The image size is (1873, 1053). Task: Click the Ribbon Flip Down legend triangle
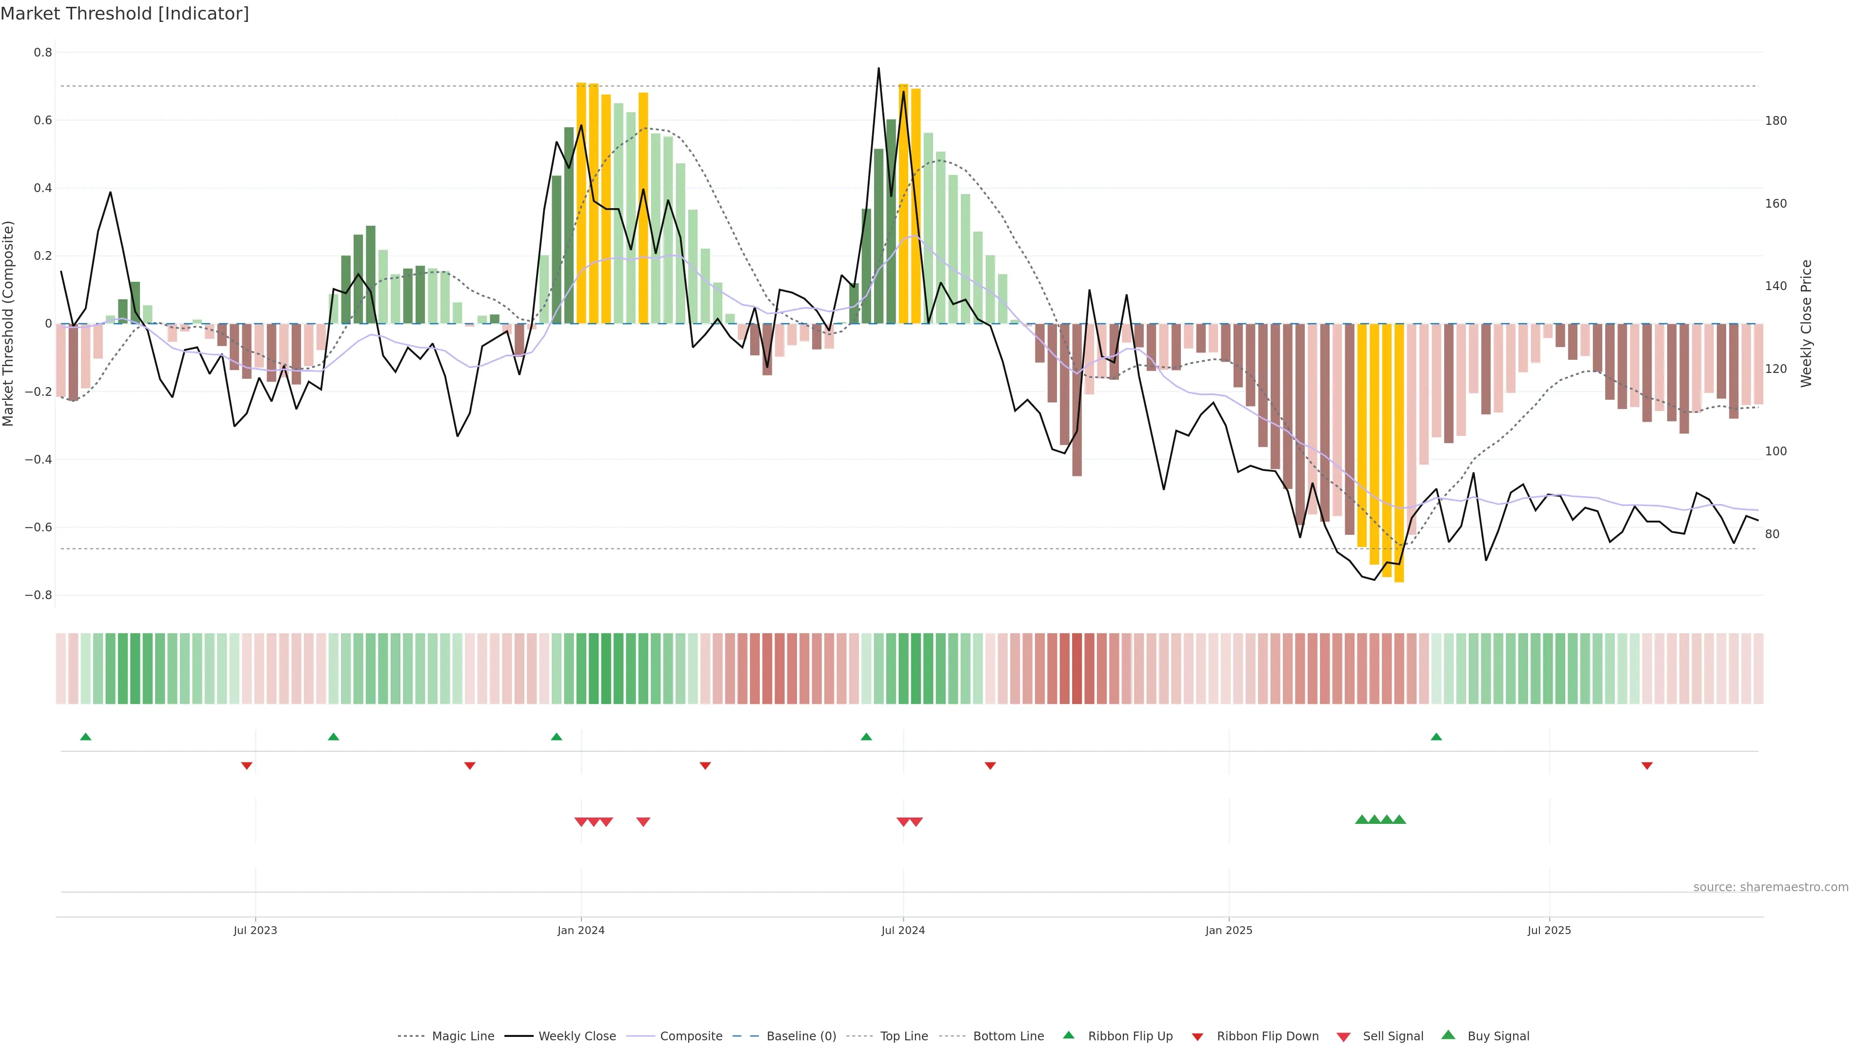coord(1197,1037)
